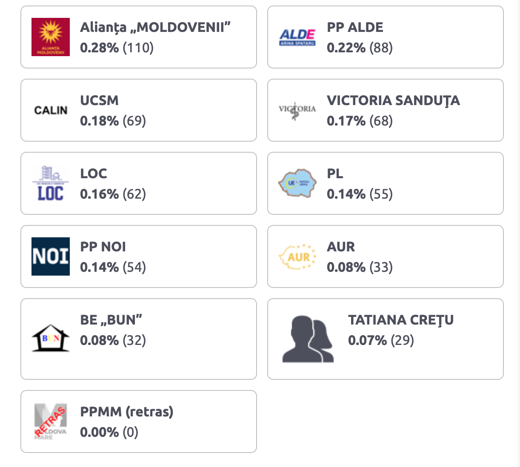Click the PPMM RETRAS stamped logo

51,421
